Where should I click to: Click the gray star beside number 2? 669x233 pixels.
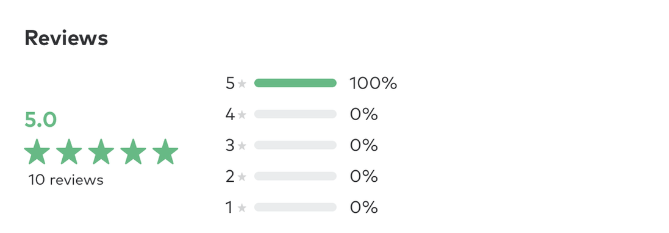[242, 176]
